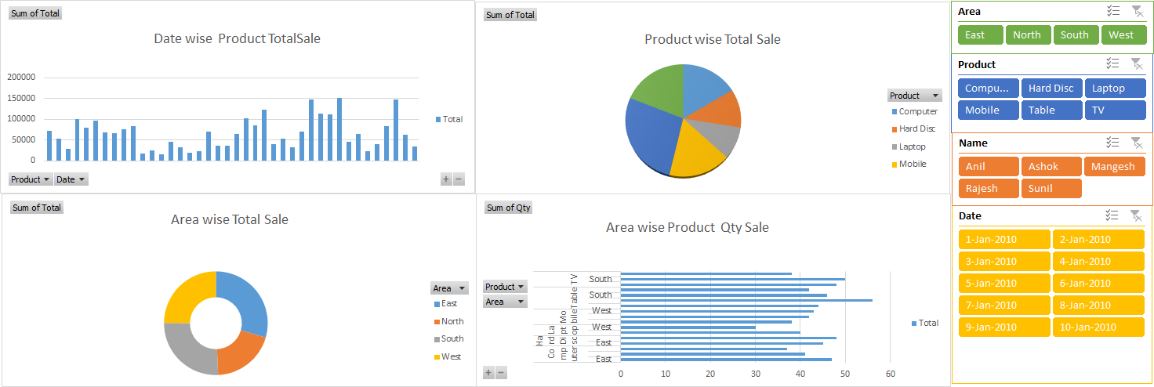1154x387 pixels.
Task: Filter by Anil in Name slicer
Action: (989, 166)
